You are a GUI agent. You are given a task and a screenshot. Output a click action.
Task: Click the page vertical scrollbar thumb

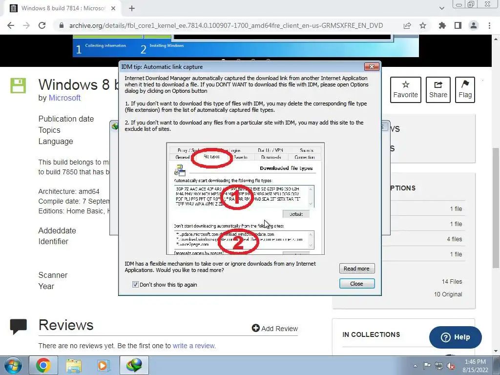[496, 207]
